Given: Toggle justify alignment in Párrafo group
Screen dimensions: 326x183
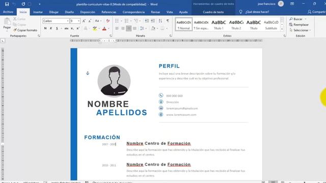Looking at the screenshot, I should pyautogui.click(x=134, y=28).
